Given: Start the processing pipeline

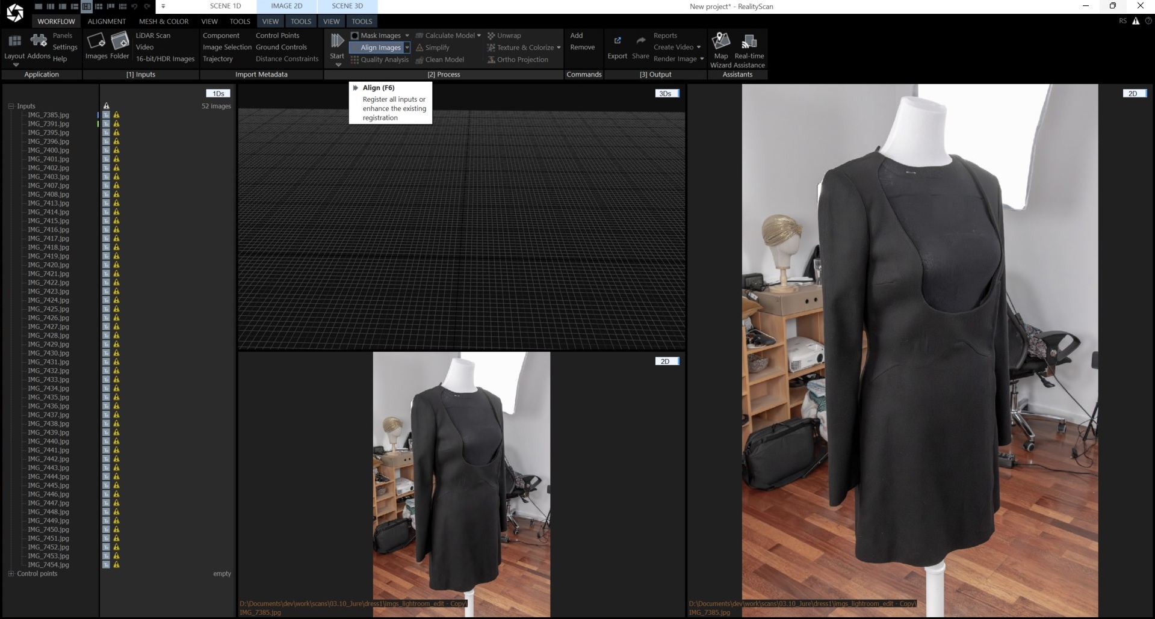Looking at the screenshot, I should (337, 47).
